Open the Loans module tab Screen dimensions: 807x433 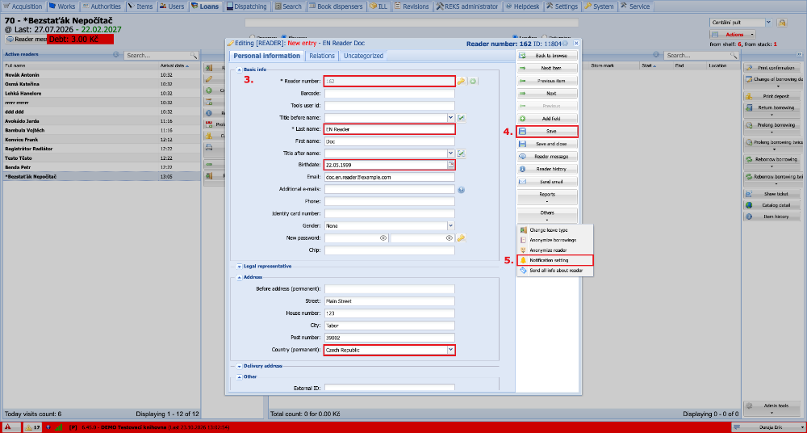pyautogui.click(x=205, y=6)
